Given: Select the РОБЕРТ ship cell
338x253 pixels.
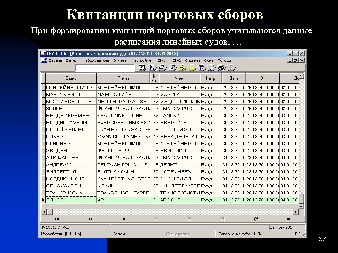Looking at the screenshot, I should (x=71, y=137).
